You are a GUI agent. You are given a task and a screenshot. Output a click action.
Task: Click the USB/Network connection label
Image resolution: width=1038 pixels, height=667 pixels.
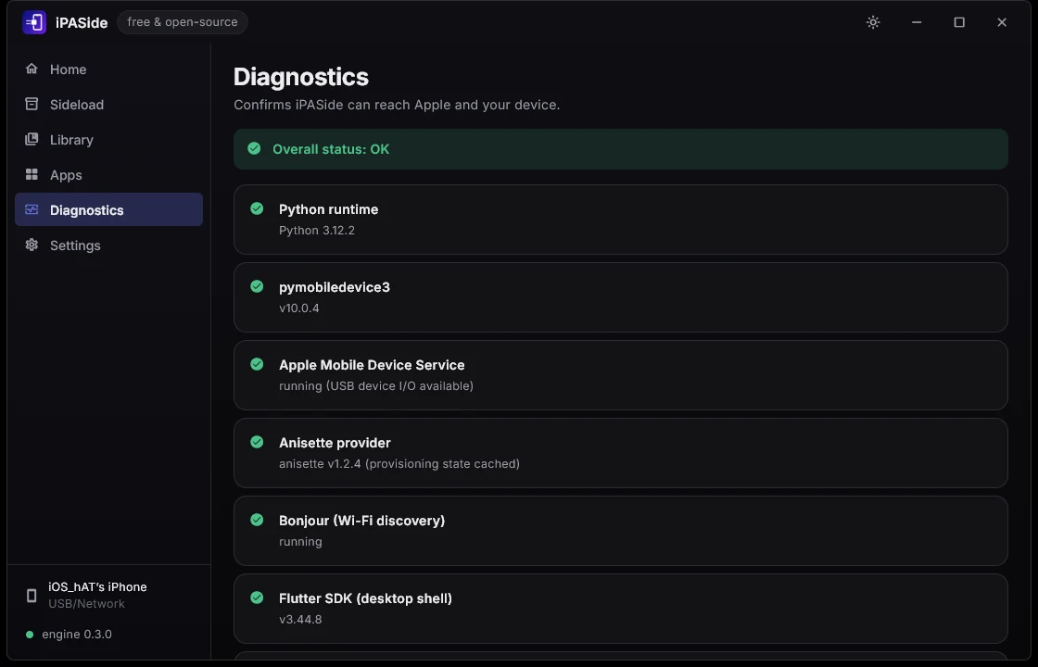[x=86, y=603]
